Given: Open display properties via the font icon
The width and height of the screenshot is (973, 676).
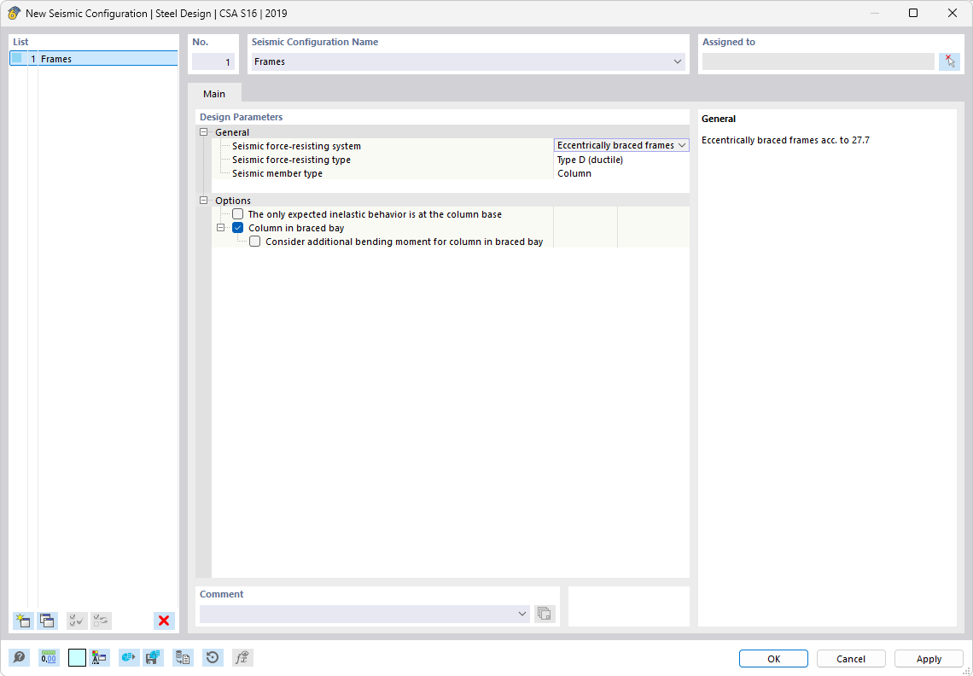Looking at the screenshot, I should coord(101,657).
